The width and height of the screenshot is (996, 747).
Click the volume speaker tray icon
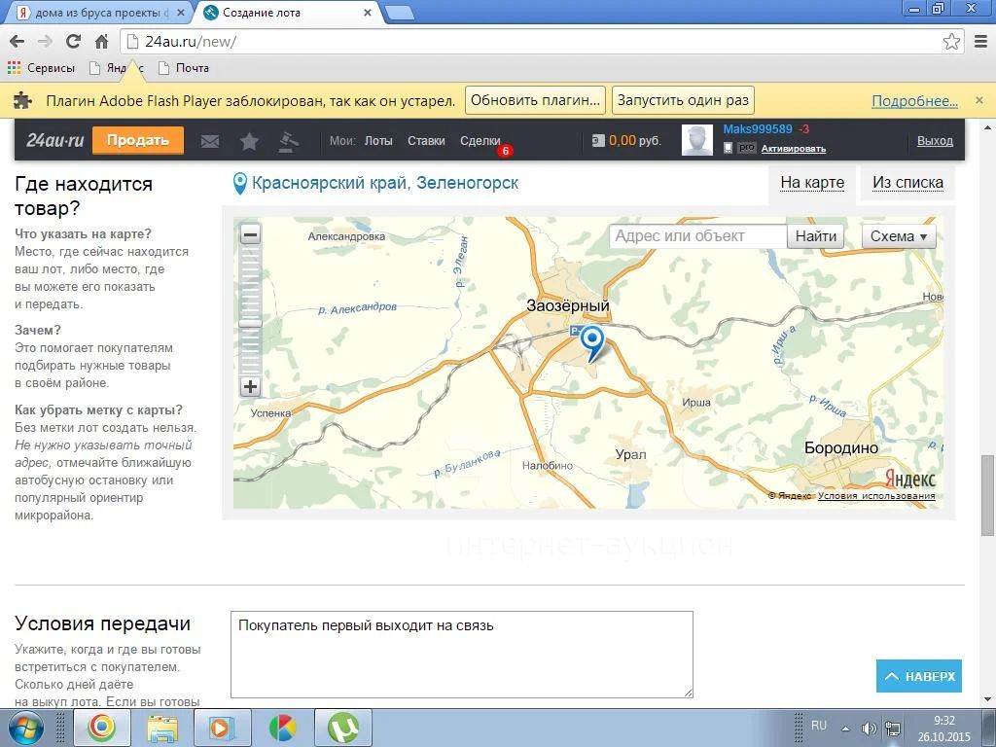tap(869, 729)
